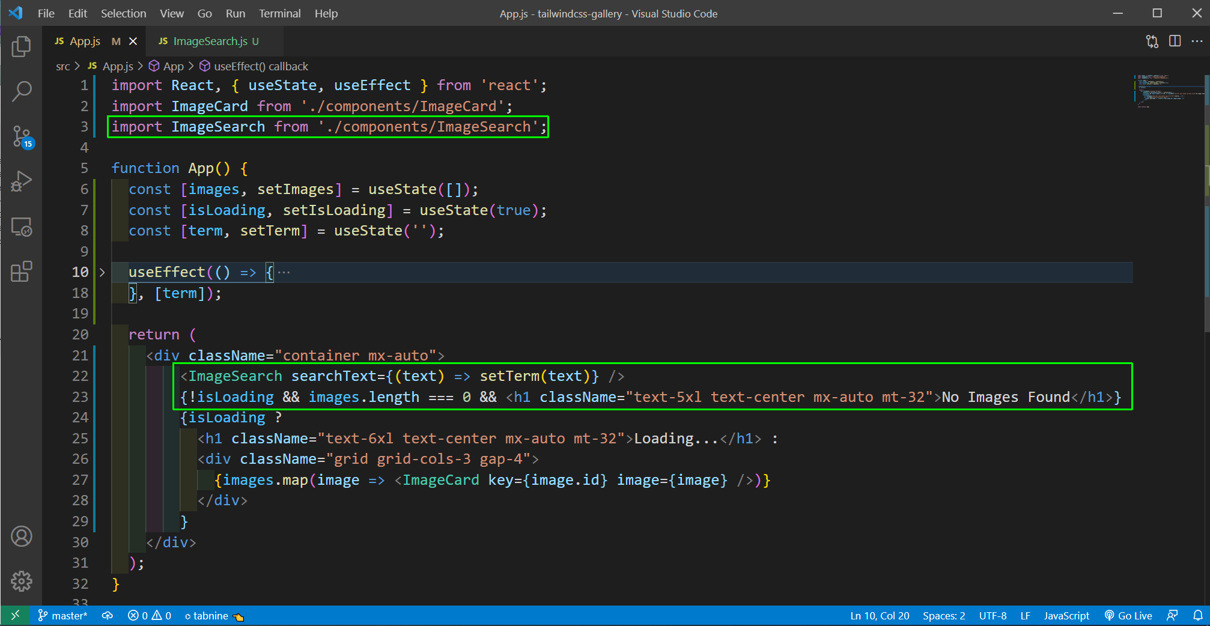Click the VS Code logo menu icon
Screen dimensions: 1210x626
pos(16,13)
